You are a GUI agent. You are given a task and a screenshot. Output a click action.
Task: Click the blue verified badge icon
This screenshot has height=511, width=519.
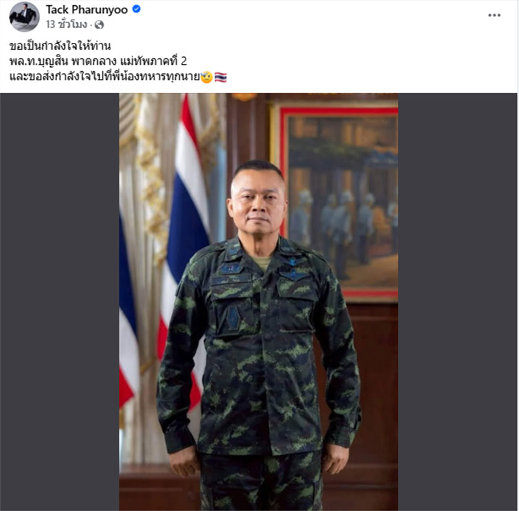point(136,9)
